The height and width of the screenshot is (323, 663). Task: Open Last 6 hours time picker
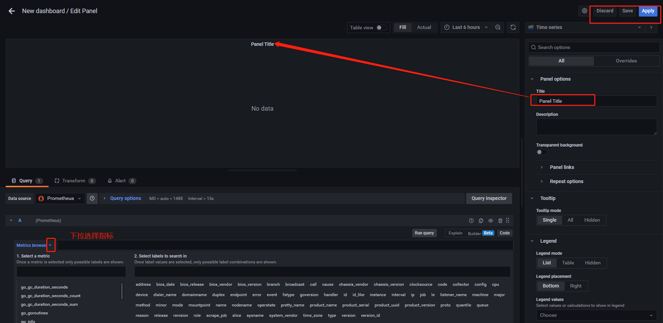click(466, 27)
